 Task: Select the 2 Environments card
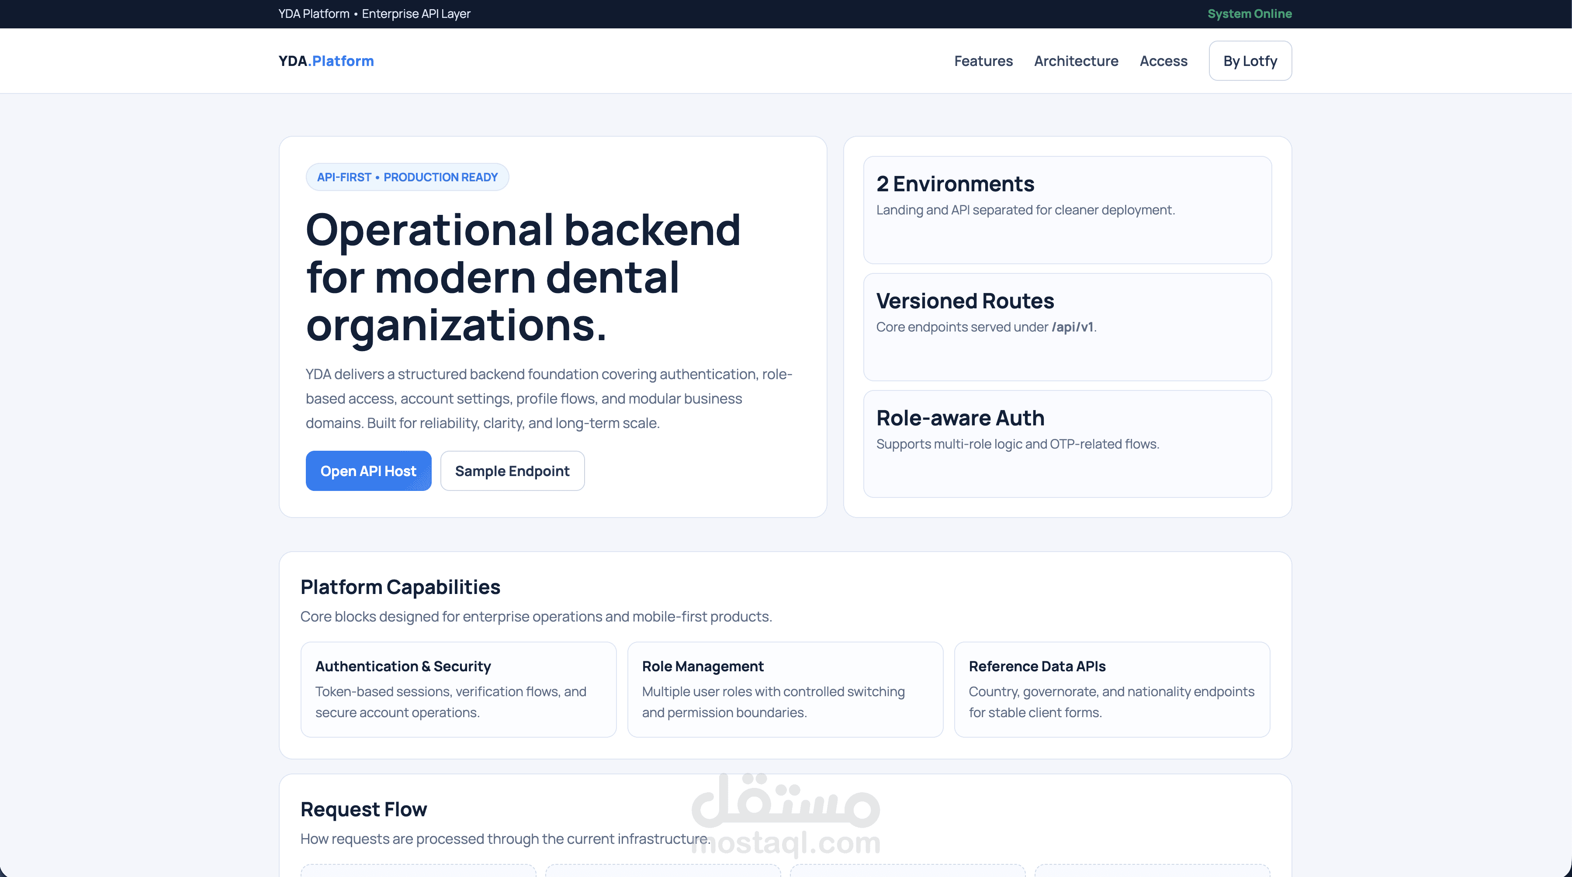coord(1067,209)
